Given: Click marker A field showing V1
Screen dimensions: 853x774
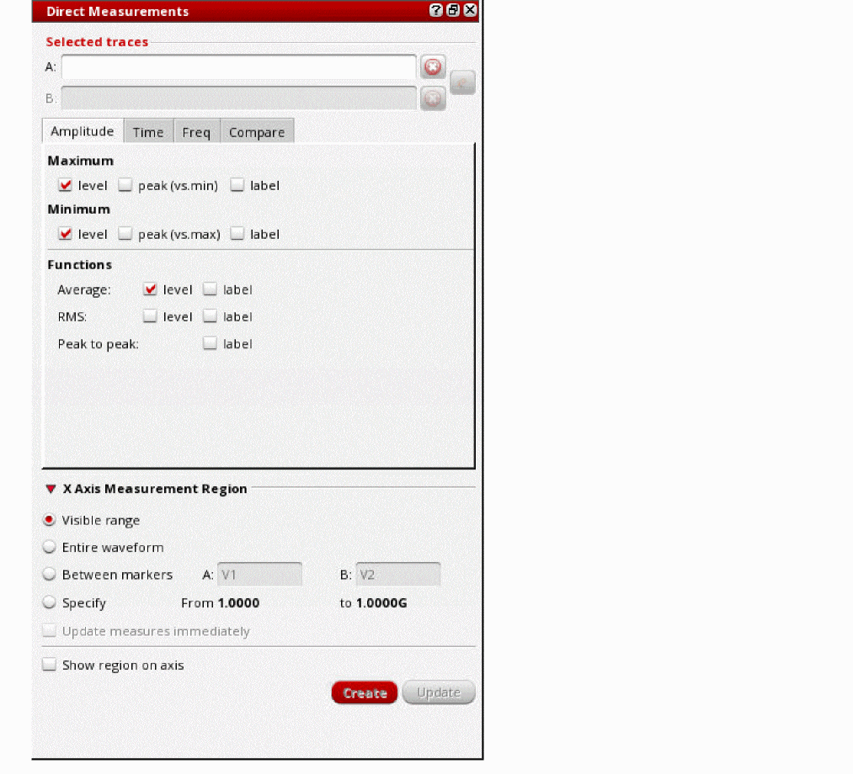Looking at the screenshot, I should (x=259, y=575).
